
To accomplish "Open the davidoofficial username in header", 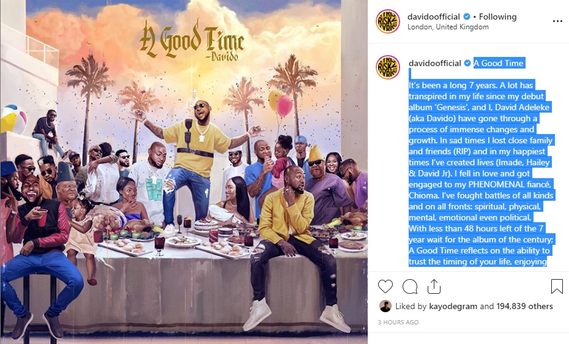I will point(434,17).
